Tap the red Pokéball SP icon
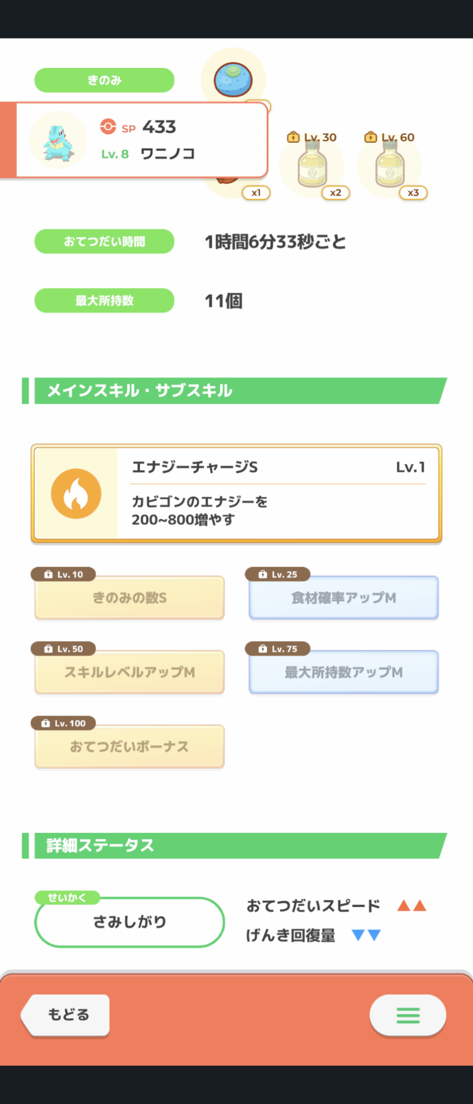The height and width of the screenshot is (1104, 473). point(108,126)
